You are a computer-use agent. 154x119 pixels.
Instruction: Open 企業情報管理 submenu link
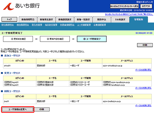[x=100, y=25]
